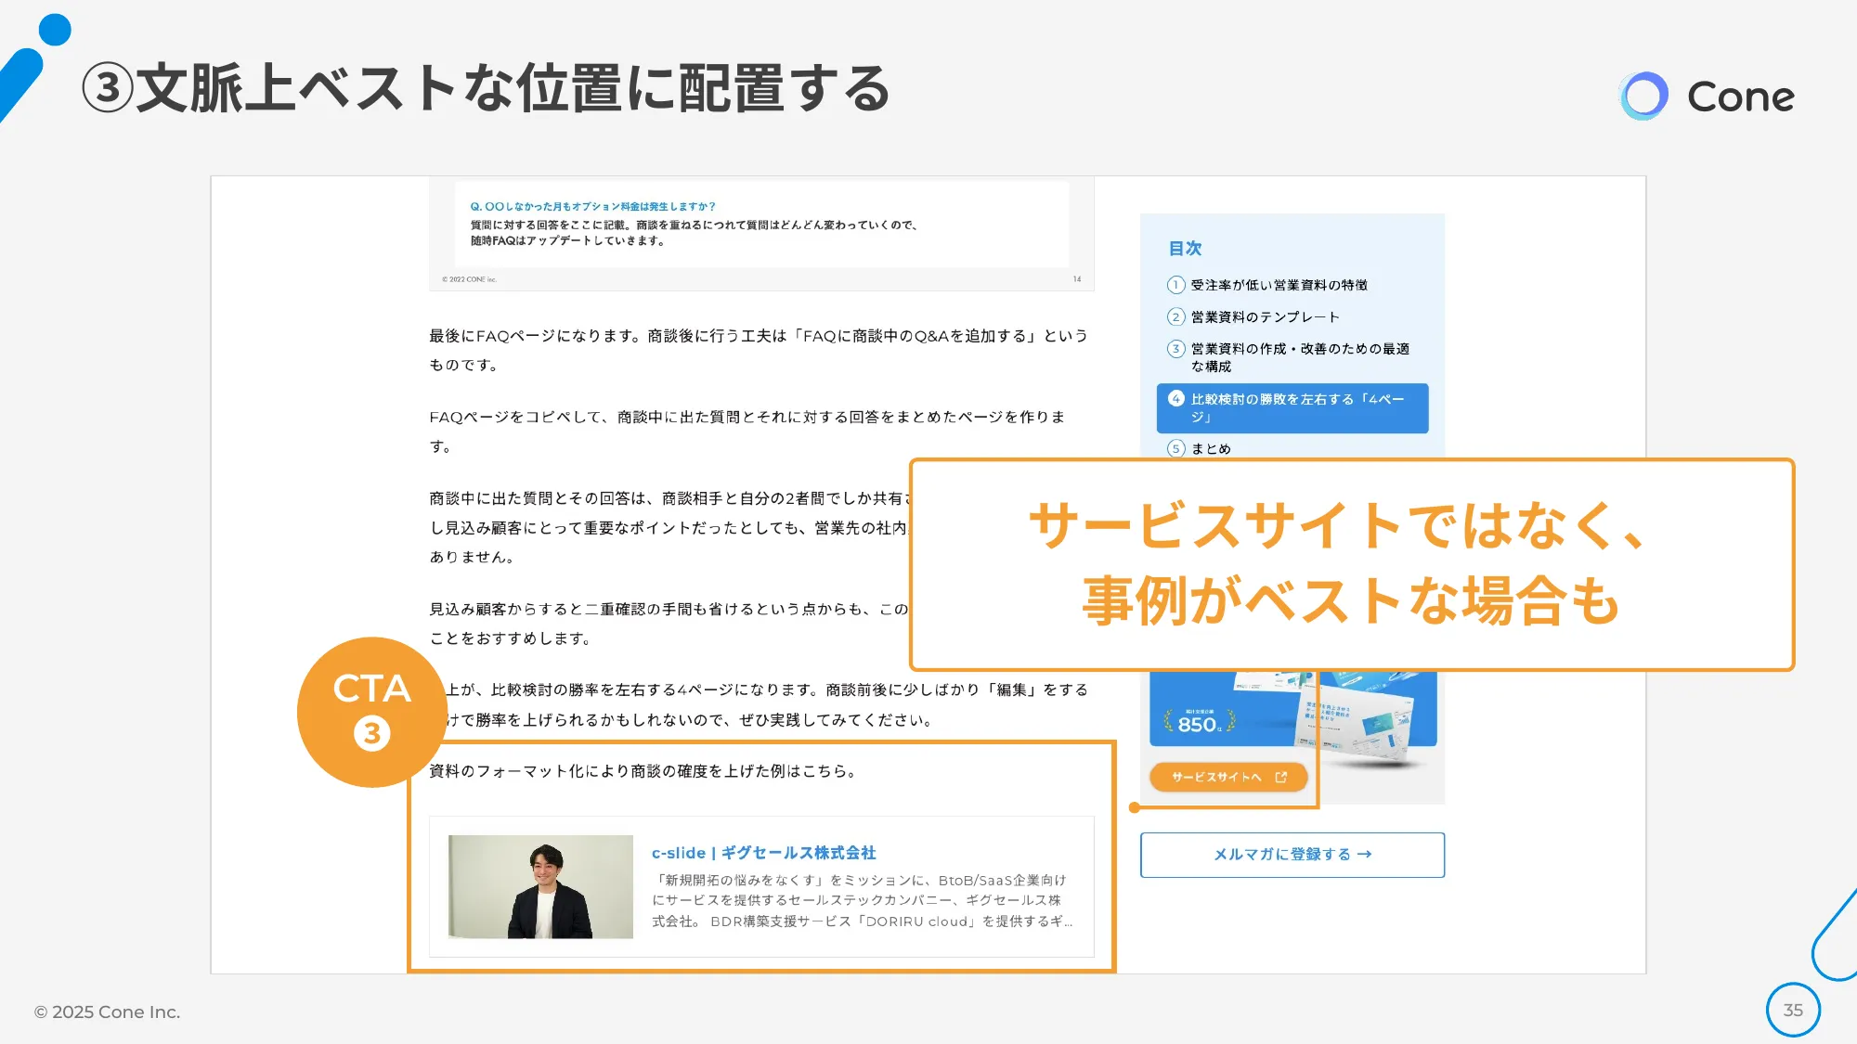Screen dimensions: 1857x1044
Task: Click the ② circled number for 営業資料のテンプレート
Action: point(1175,316)
